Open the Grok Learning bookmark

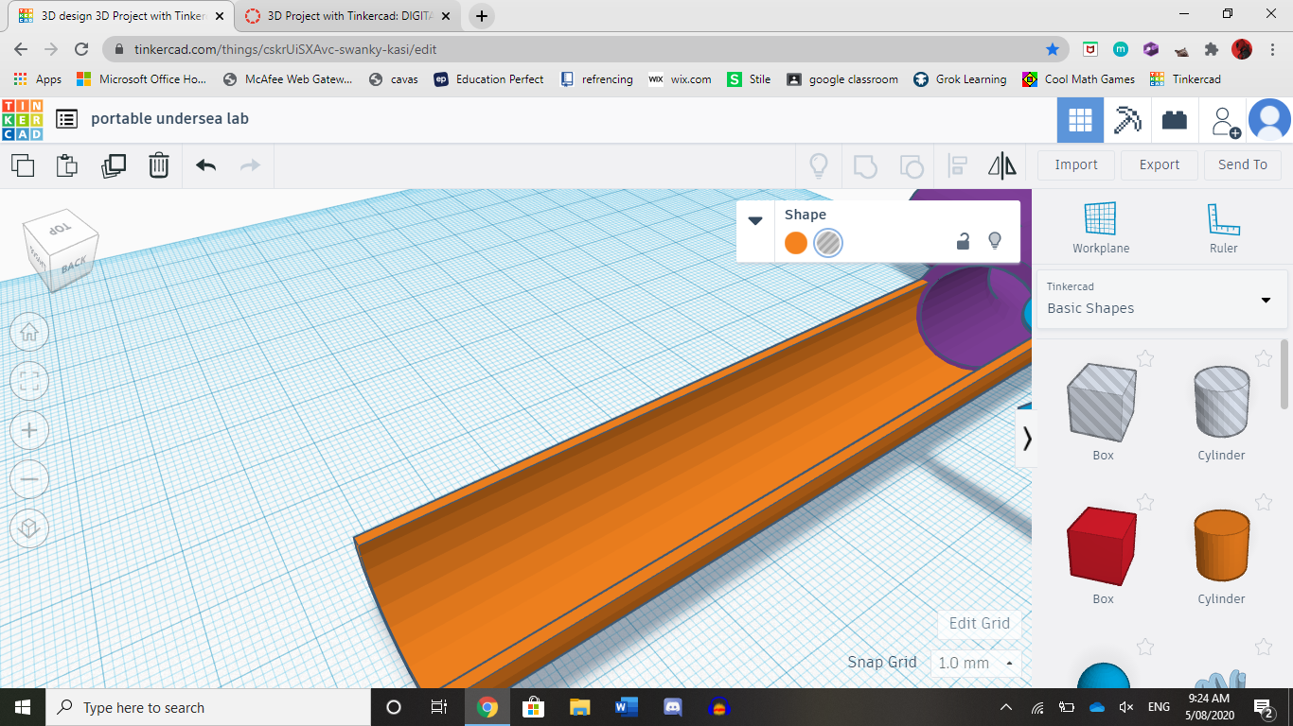click(960, 79)
